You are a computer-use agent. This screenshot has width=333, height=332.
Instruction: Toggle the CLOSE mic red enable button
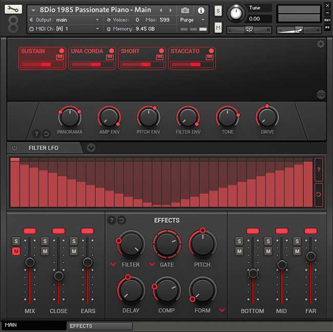click(x=58, y=231)
